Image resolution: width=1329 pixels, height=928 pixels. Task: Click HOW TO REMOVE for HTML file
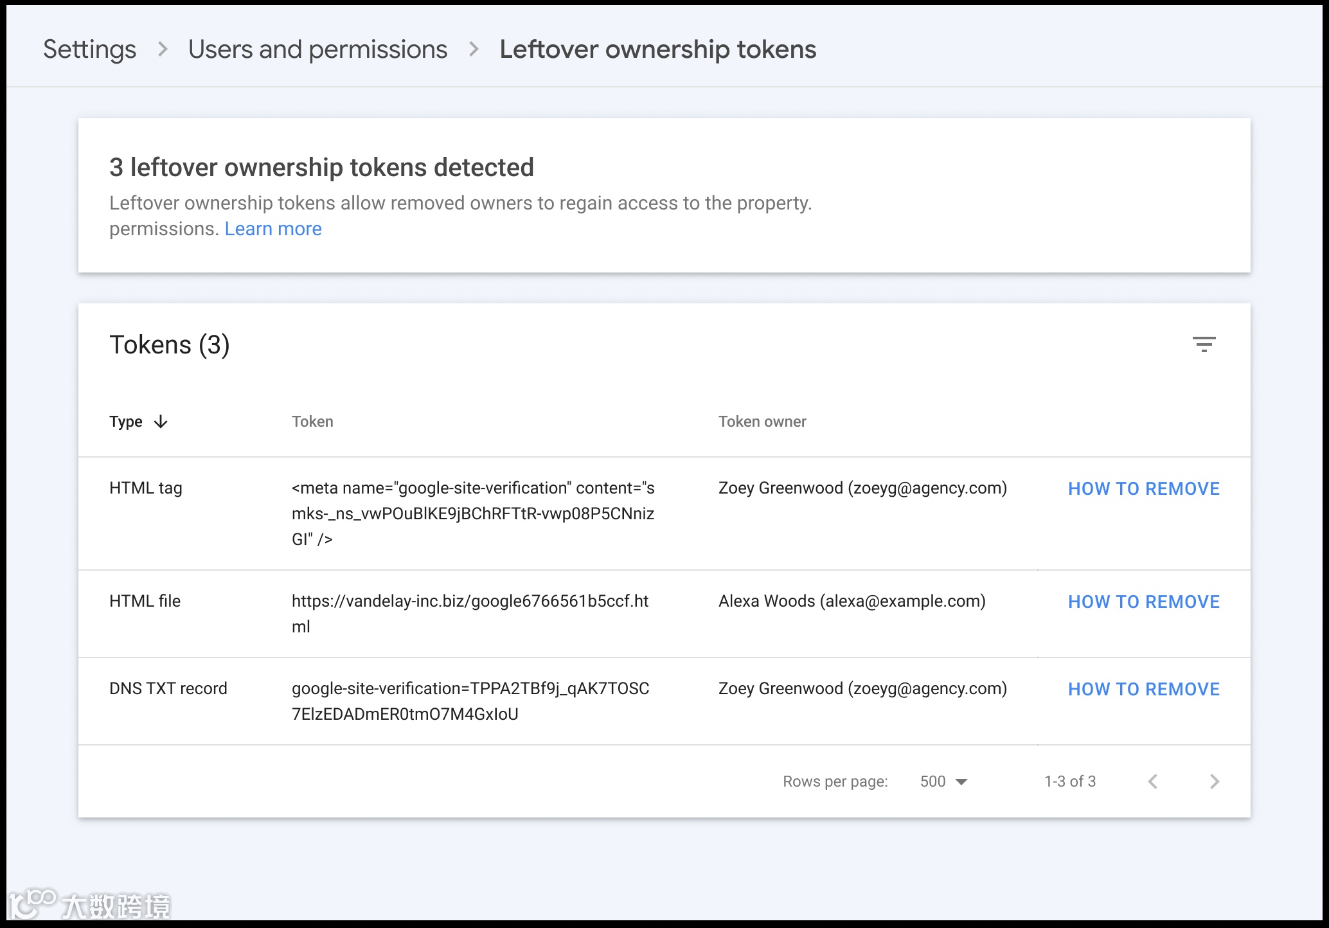click(x=1143, y=602)
